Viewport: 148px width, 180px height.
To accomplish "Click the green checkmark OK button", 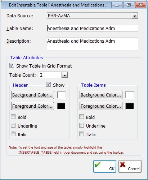I will 105,166.
